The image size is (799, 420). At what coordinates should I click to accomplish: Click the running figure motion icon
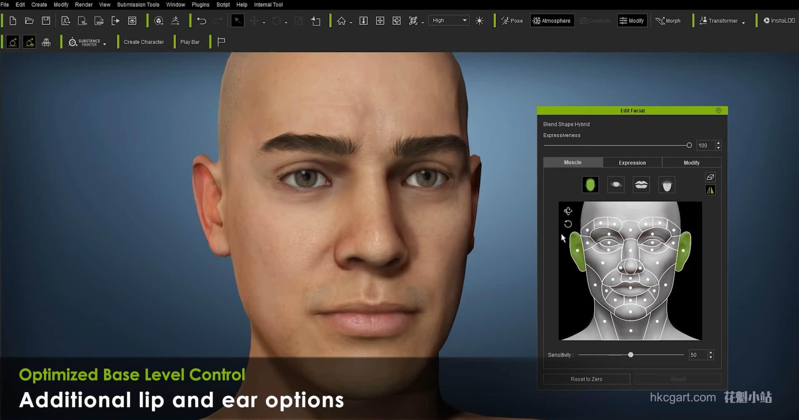point(175,20)
